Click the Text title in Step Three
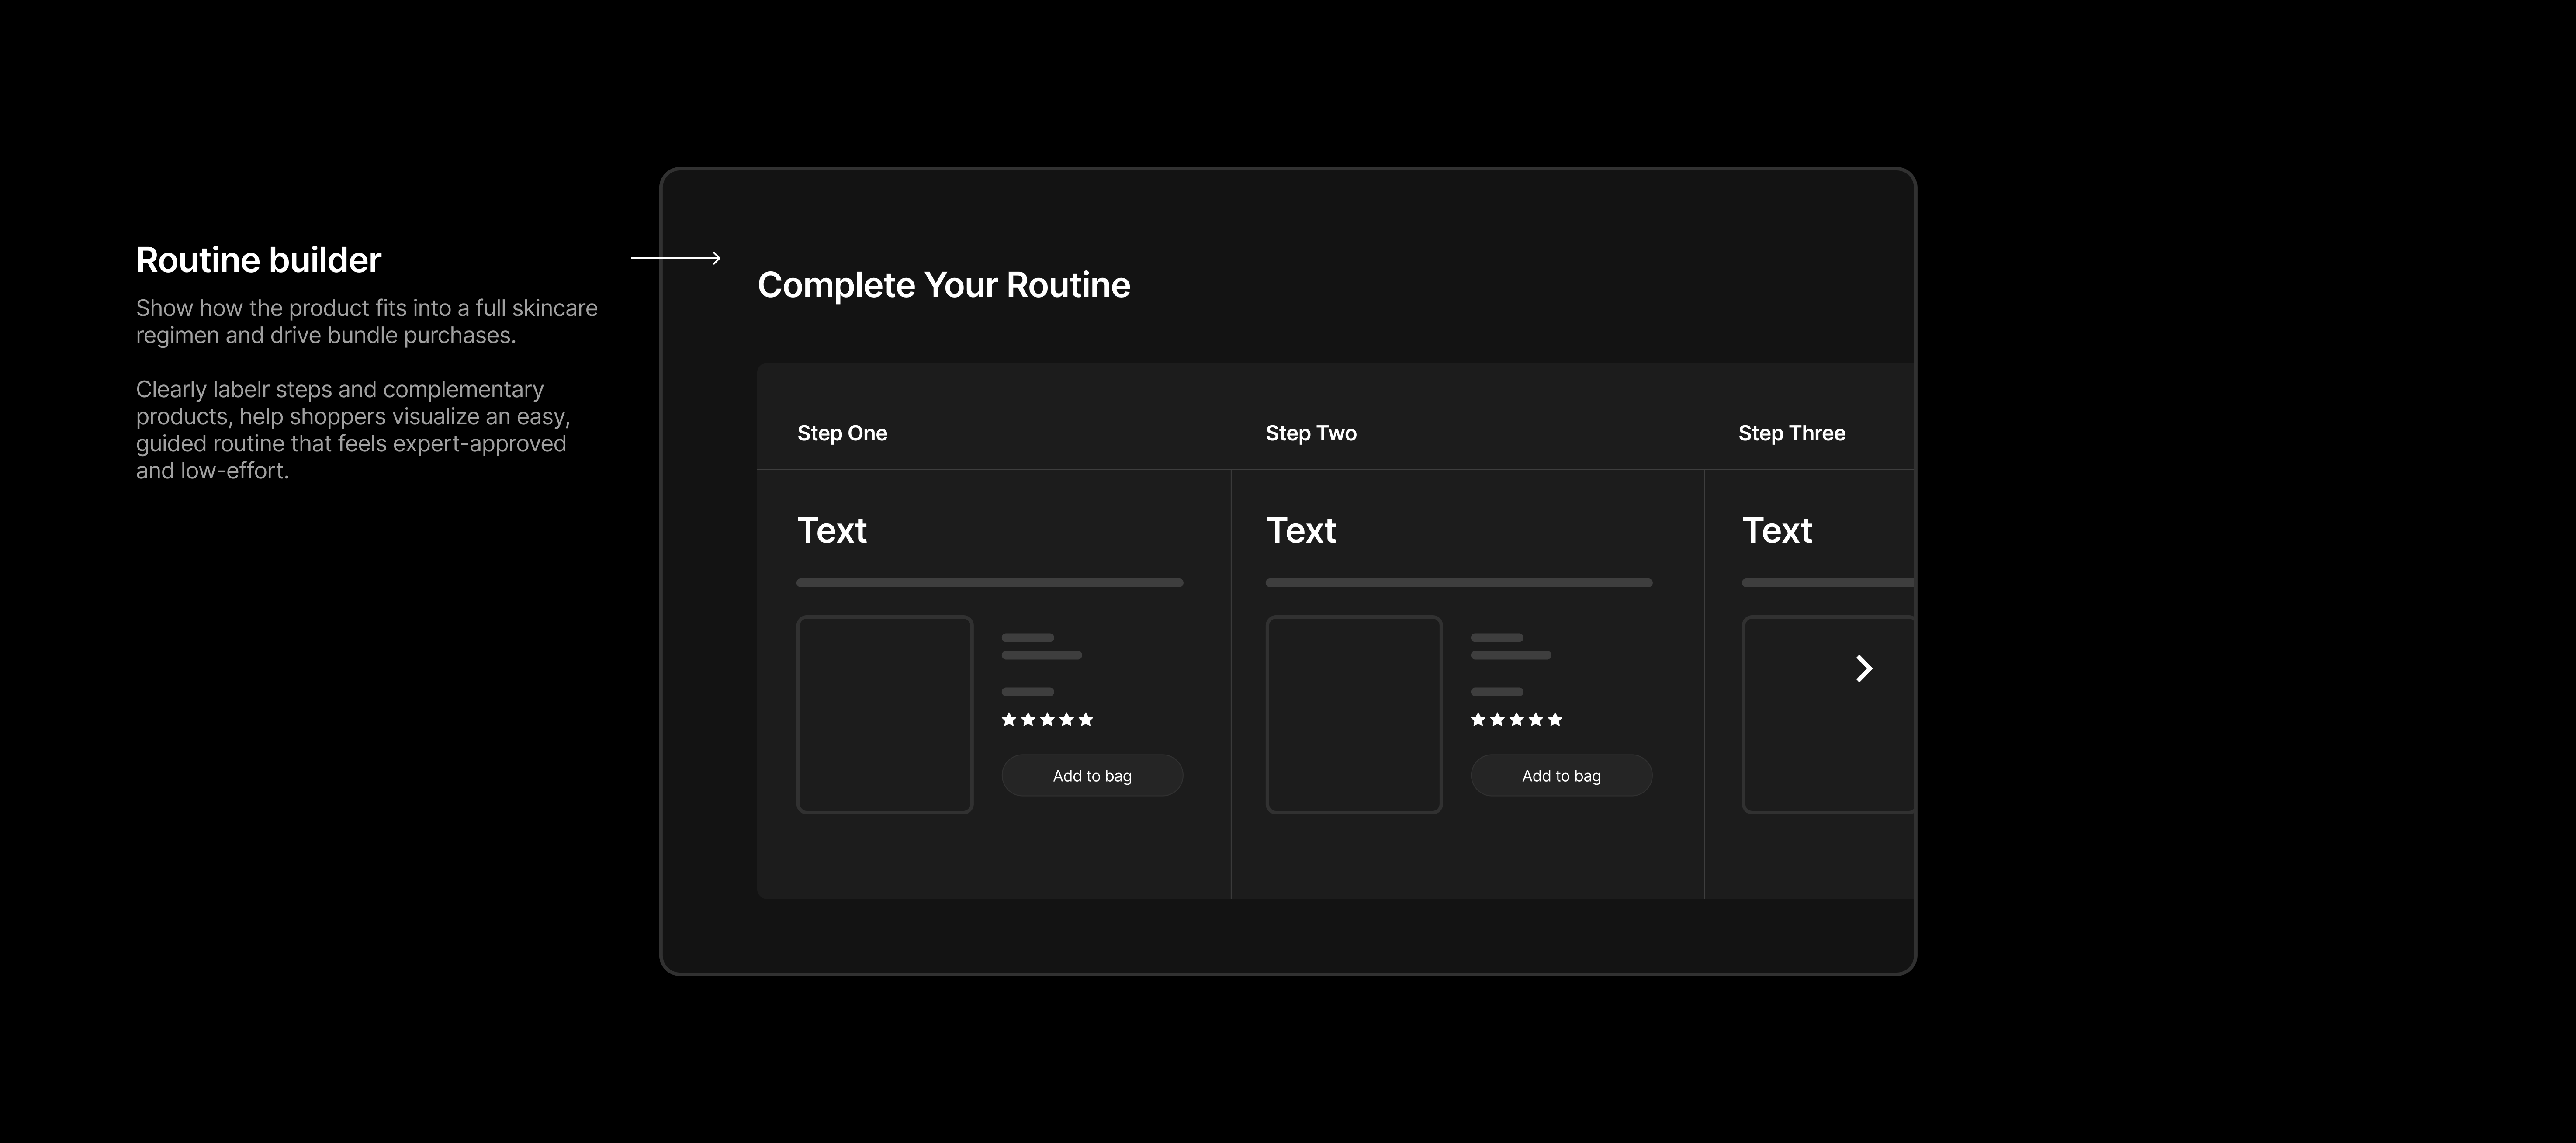This screenshot has width=2576, height=1143. coord(1777,530)
